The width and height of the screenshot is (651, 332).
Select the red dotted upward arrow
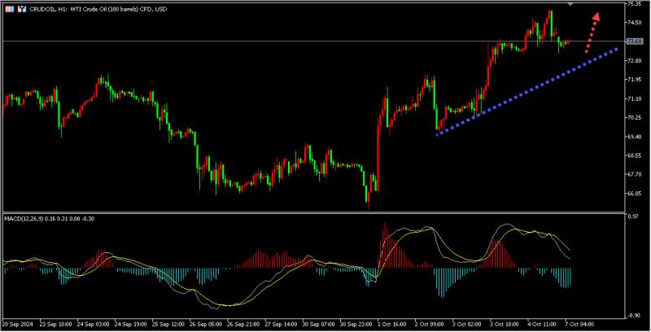[592, 33]
